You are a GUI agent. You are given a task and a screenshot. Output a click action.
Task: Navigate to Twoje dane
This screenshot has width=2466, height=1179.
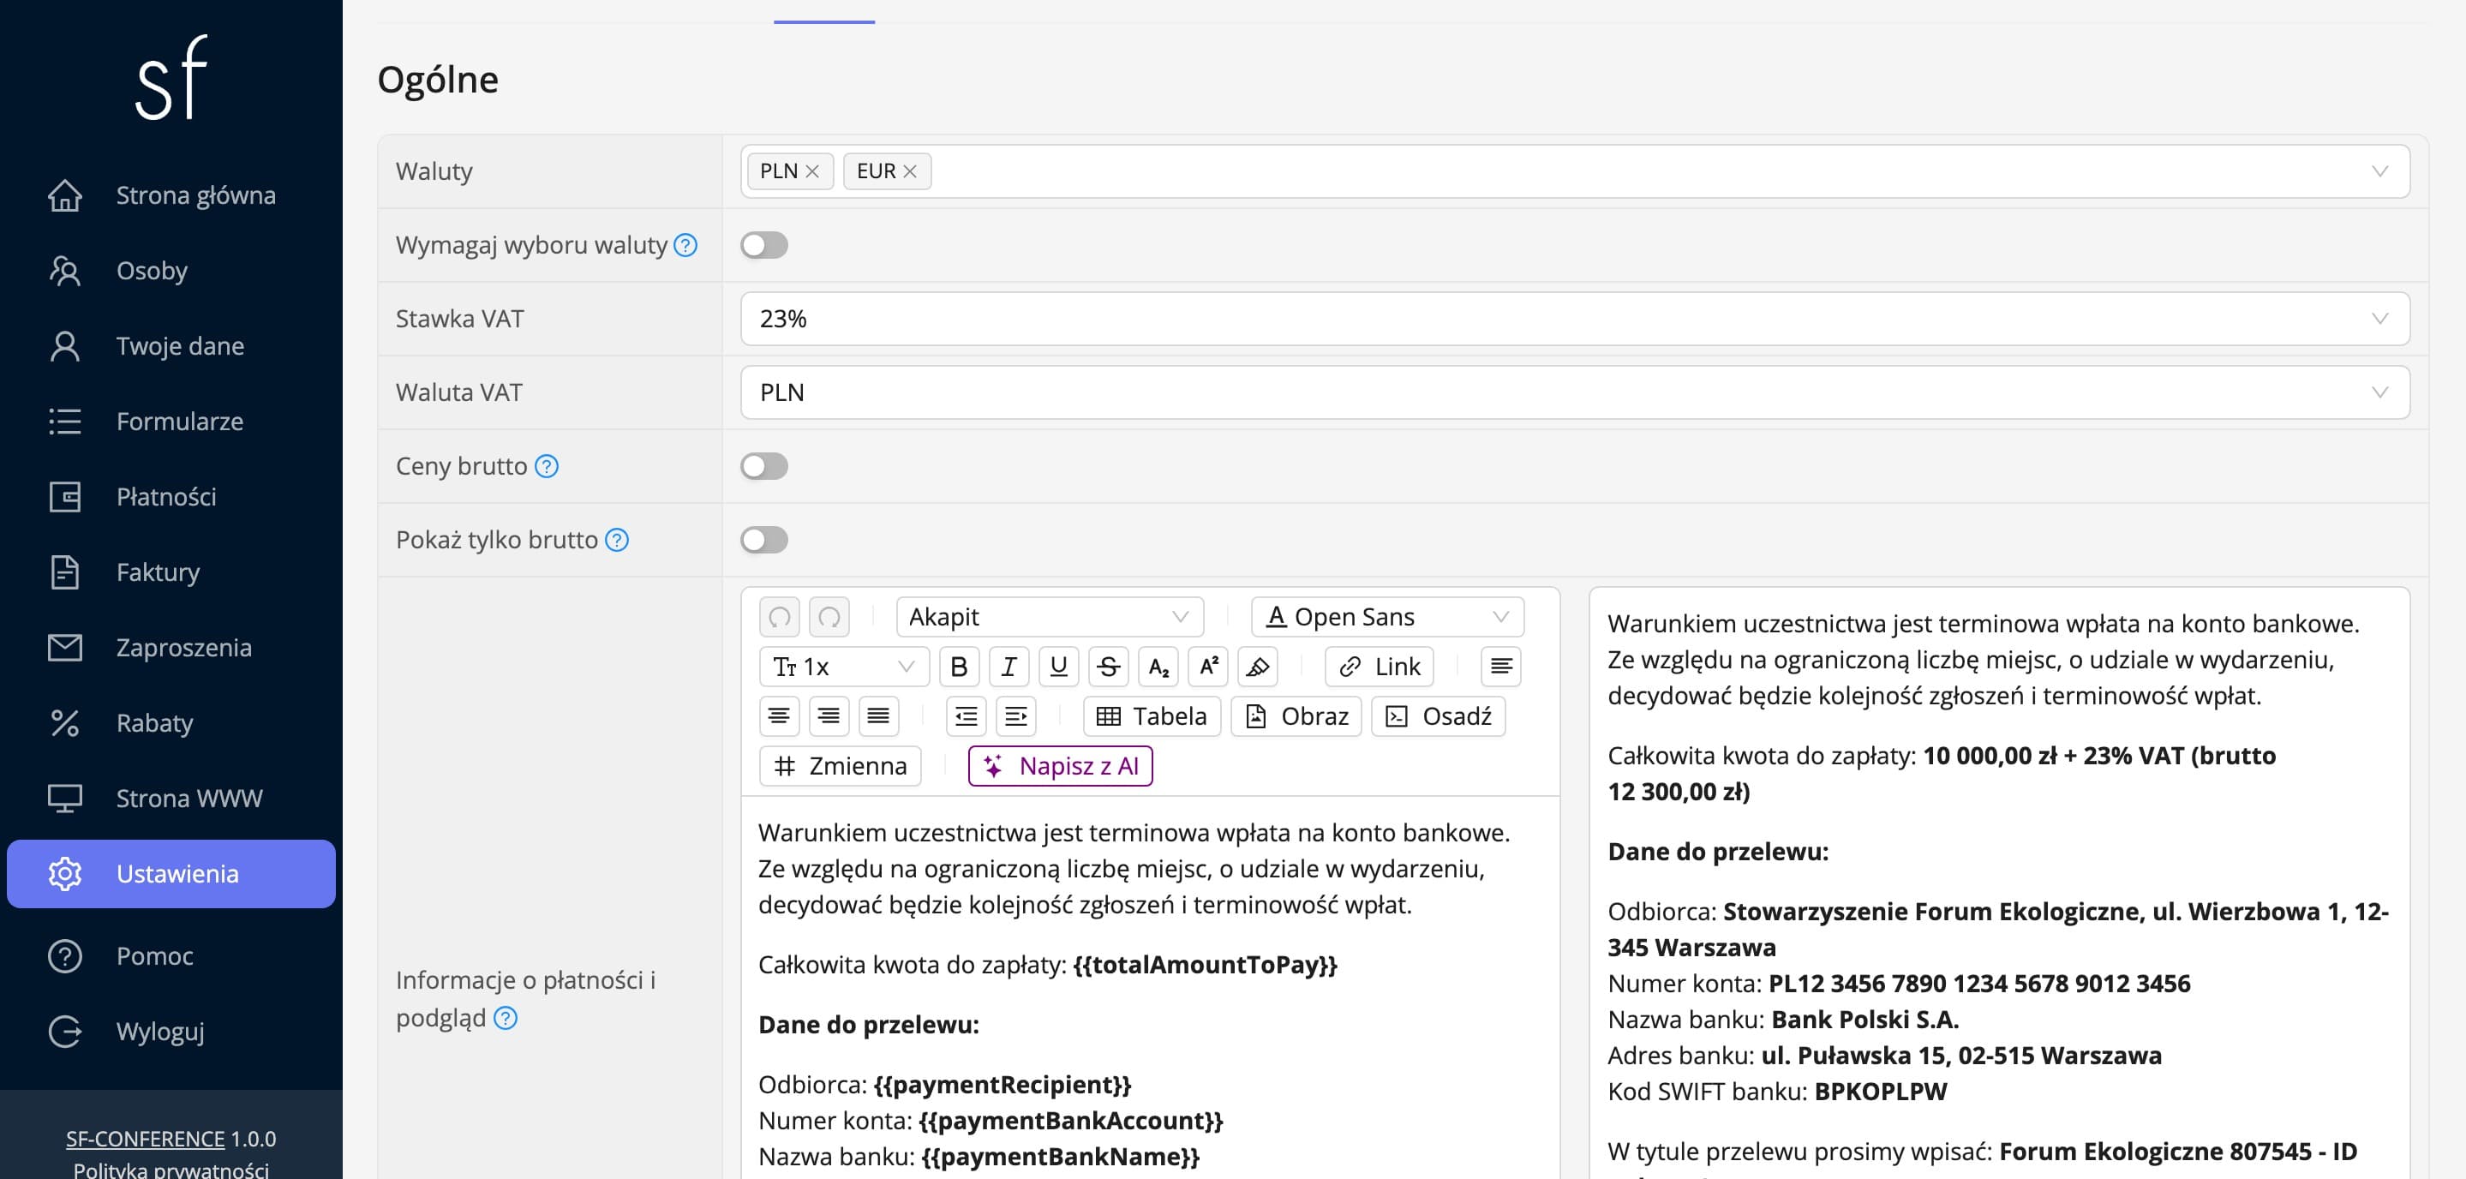click(171, 345)
